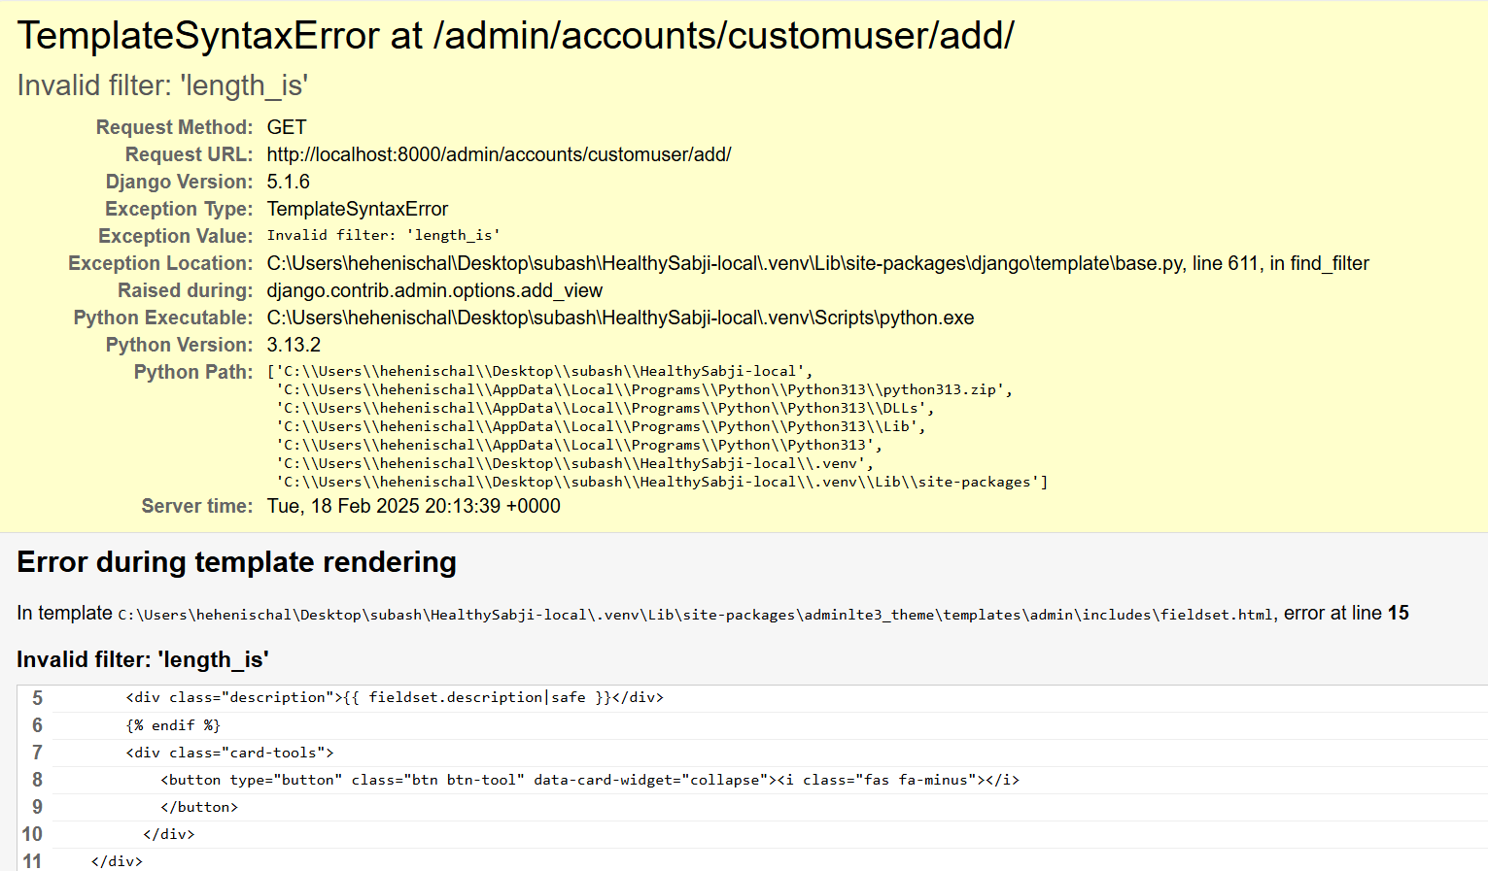Select template code line 5 with fieldset.description
Screen dimensions: 1488x871
(x=394, y=697)
